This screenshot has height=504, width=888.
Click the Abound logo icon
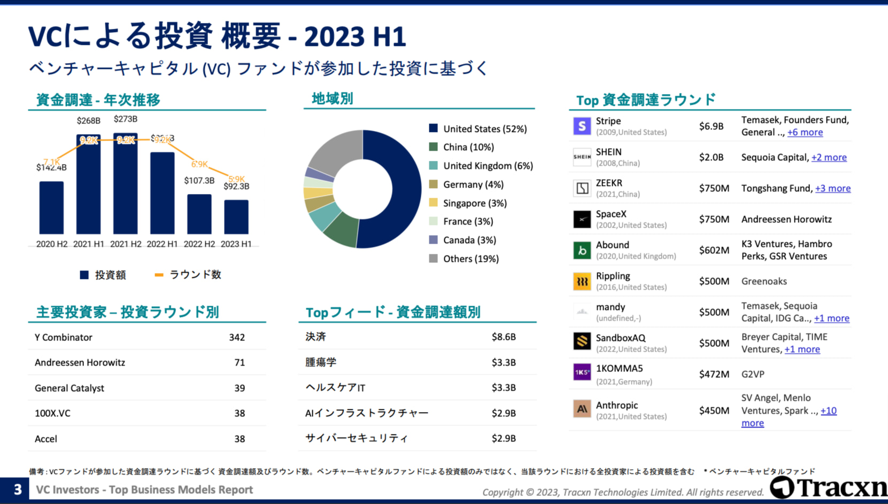tap(582, 250)
